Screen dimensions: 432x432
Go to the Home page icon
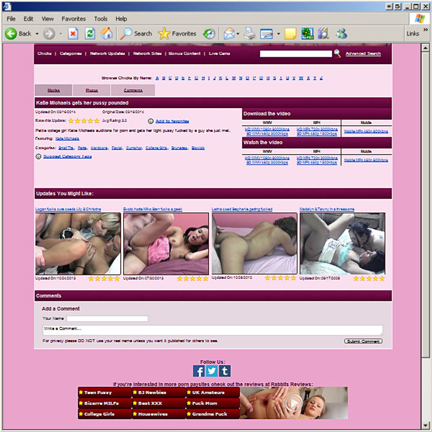[106, 34]
